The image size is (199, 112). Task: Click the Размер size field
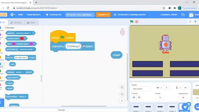point(160,97)
